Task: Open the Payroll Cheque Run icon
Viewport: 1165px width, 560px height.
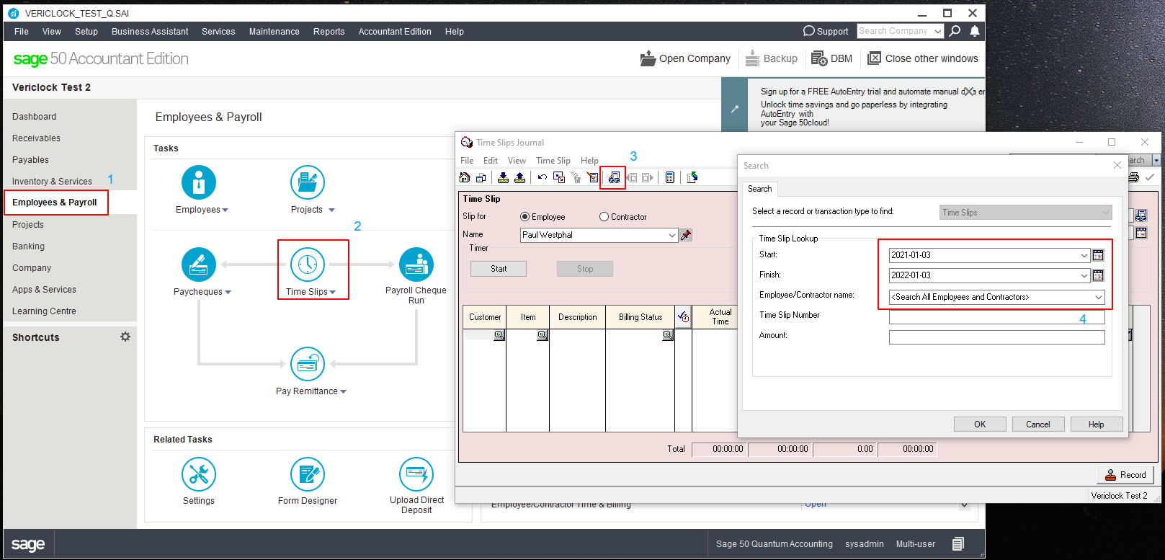Action: (416, 265)
